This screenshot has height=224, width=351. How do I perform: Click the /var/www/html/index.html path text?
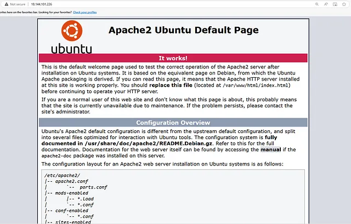(256, 85)
